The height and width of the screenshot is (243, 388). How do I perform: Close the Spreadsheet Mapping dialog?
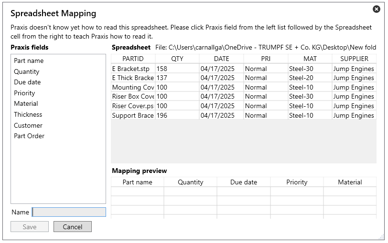click(376, 9)
